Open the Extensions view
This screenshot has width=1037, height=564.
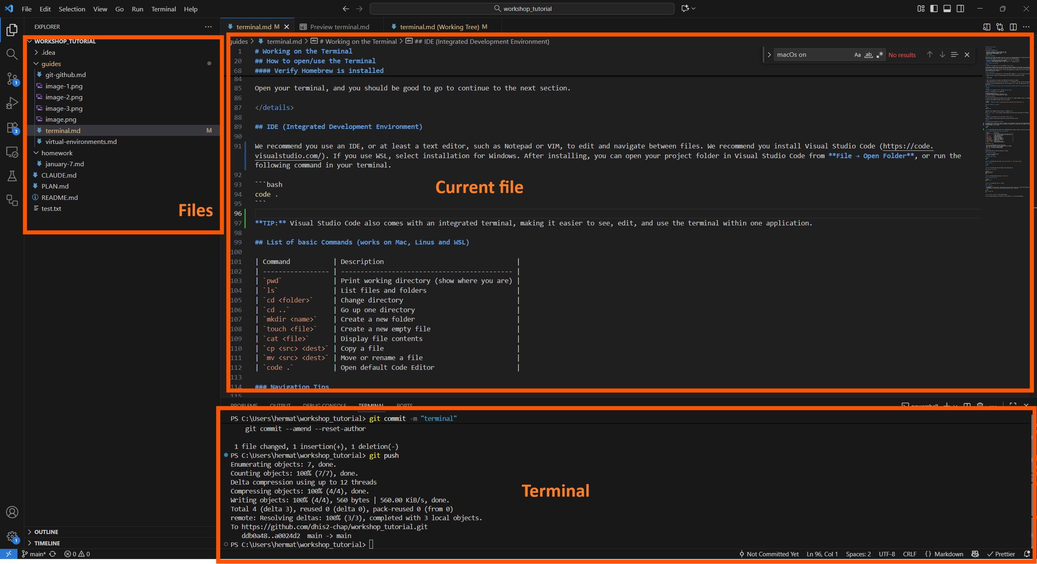[12, 127]
